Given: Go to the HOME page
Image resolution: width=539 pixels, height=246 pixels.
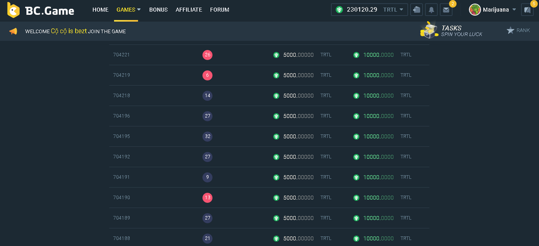Looking at the screenshot, I should coord(100,9).
